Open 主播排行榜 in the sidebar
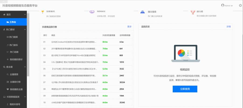Image resolution: width=243 pixels, height=108 pixels. pos(15,82)
